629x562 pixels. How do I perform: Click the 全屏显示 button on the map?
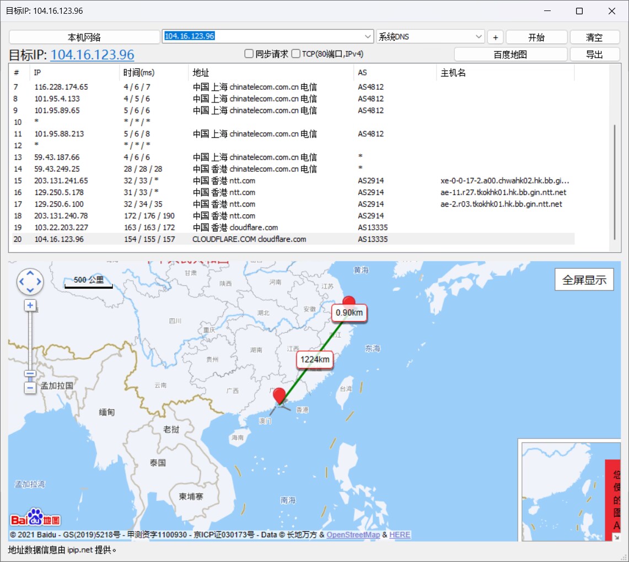click(584, 280)
